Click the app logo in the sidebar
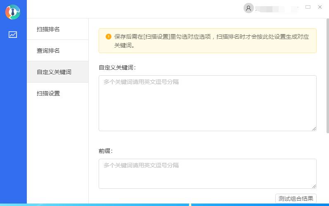329x206 pixels. 13,12
